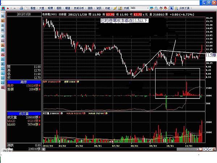The height and width of the screenshot is (163, 217).
Task: Click the 11/01 date axis label
Action: tap(189, 146)
